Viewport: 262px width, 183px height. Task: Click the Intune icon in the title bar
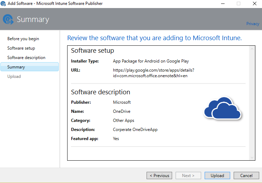pos(3,3)
